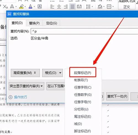Click the distributed alignment icon
Image resolution: width=138 pixels, height=135 pixels.
click(79, 7)
